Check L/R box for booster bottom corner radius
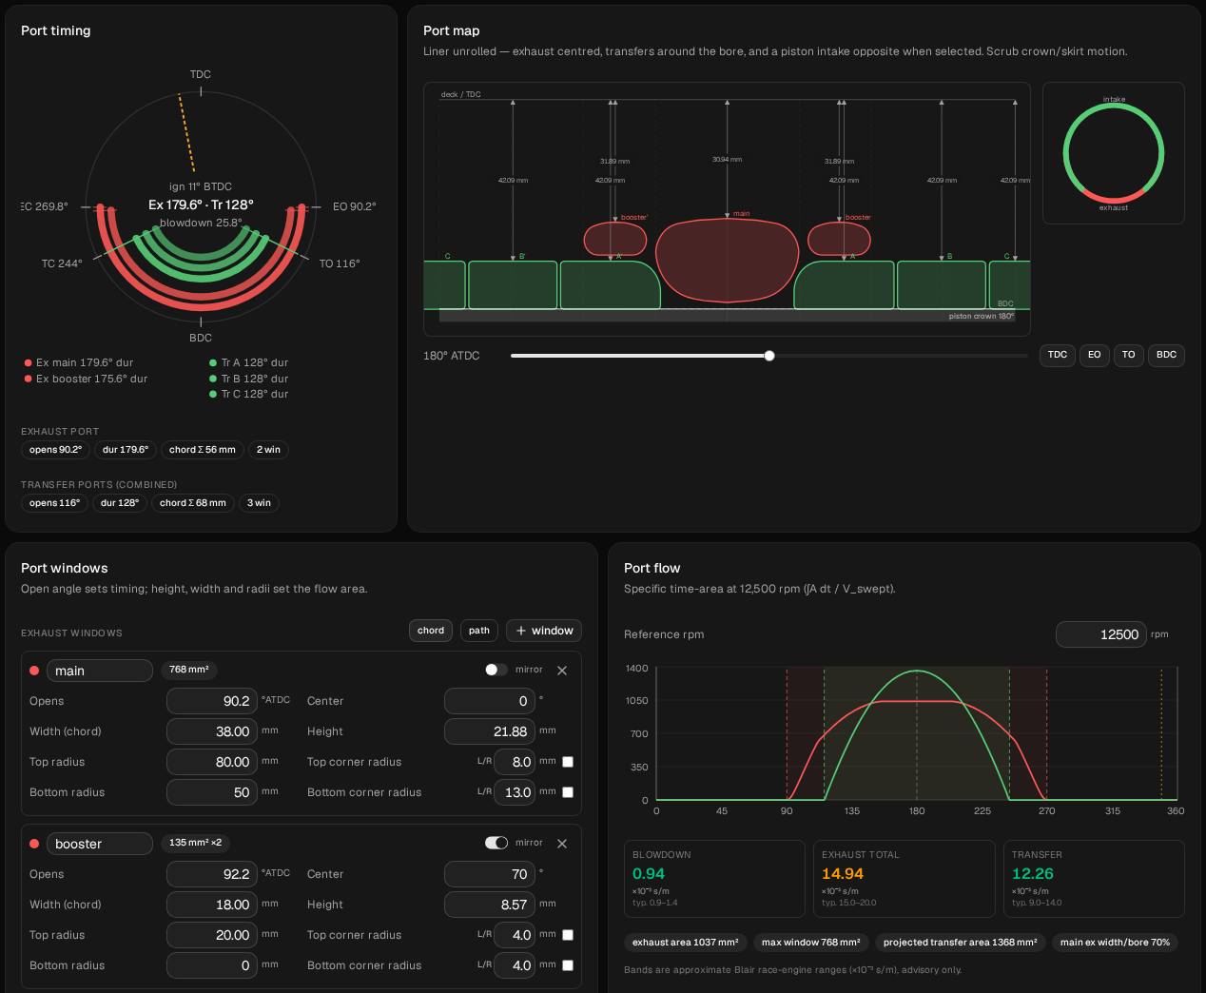1206x993 pixels. pos(568,965)
